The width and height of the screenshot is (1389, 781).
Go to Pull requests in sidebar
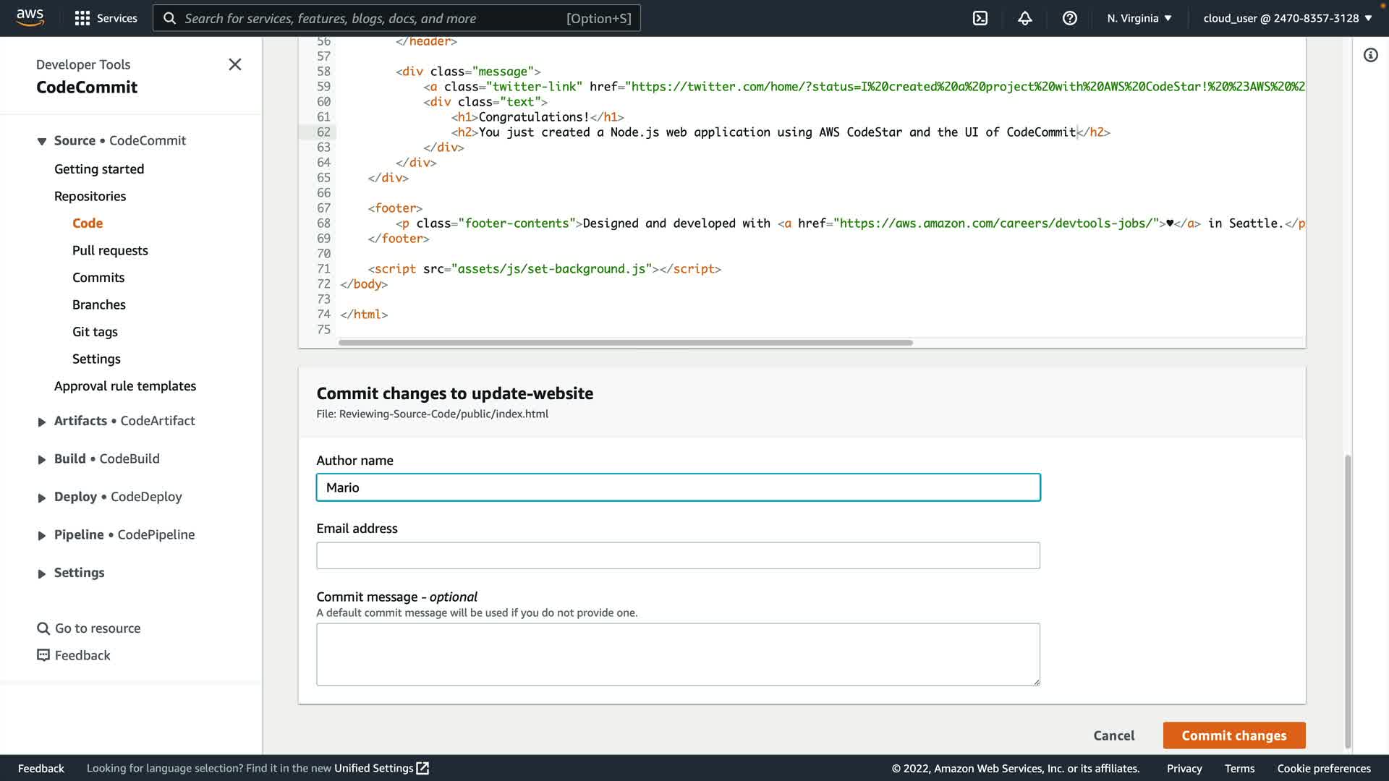tap(110, 250)
